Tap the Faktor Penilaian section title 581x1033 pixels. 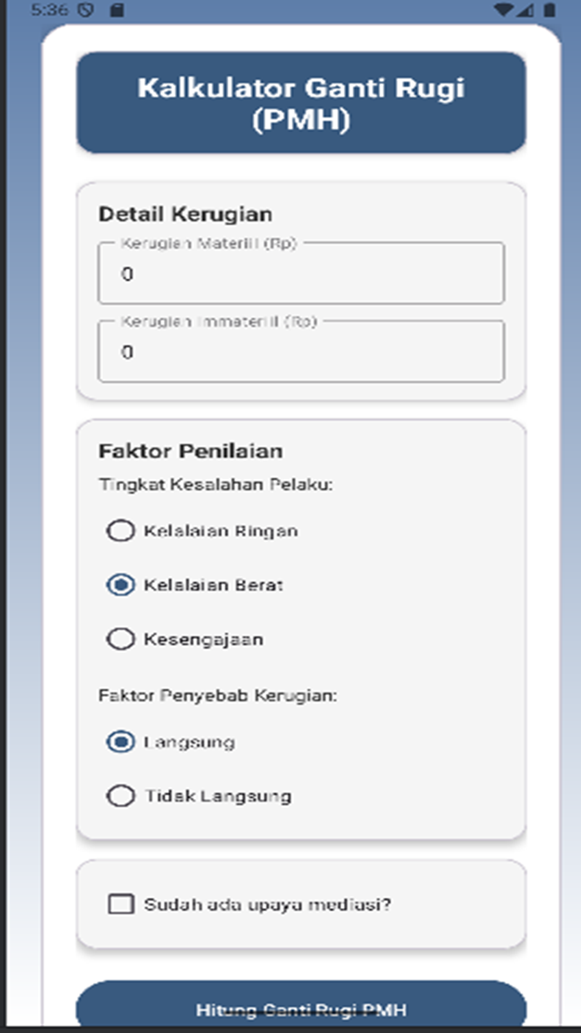coord(189,451)
